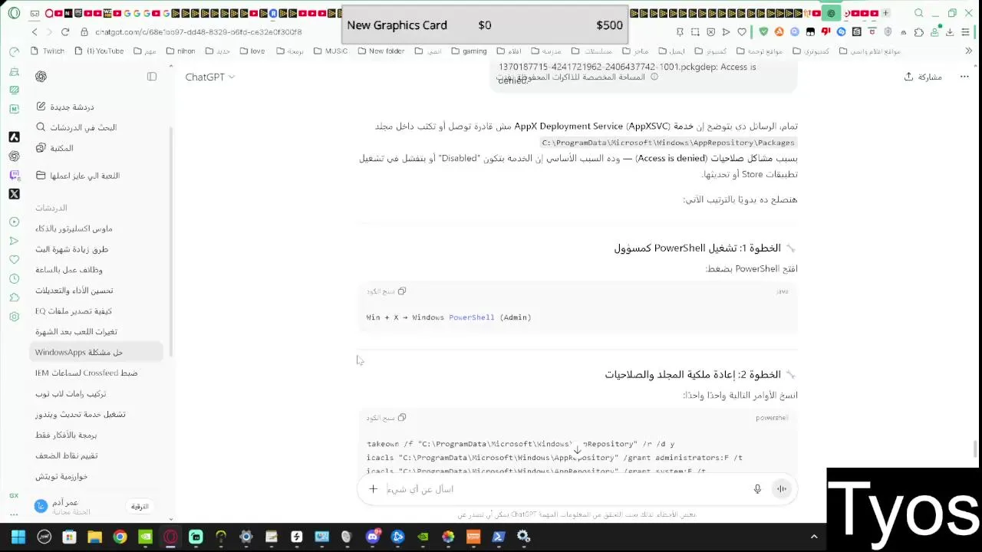Open the Twitch panel in Opera sidebar
Screen dimensions: 982x552
tap(14, 175)
